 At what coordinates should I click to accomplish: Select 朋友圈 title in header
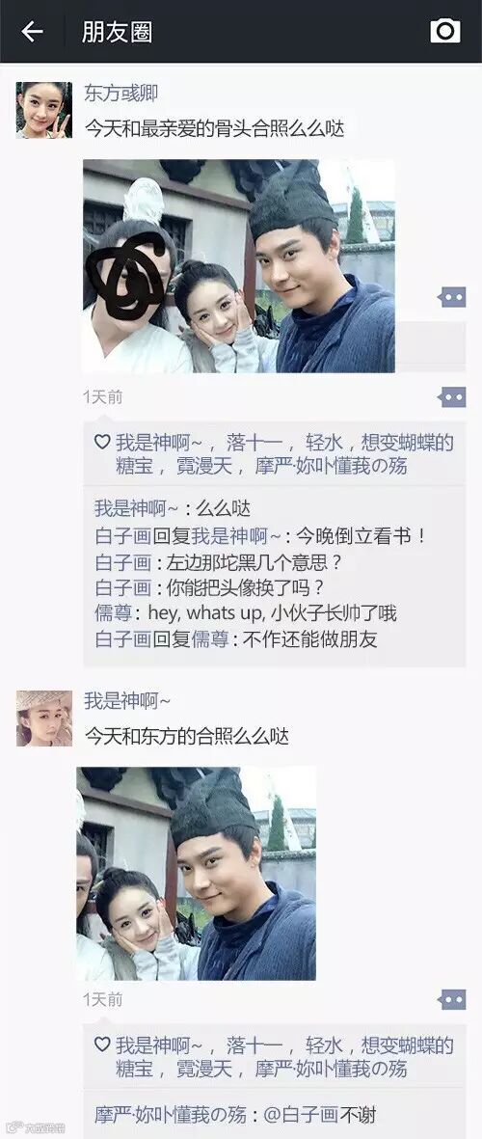tap(117, 32)
